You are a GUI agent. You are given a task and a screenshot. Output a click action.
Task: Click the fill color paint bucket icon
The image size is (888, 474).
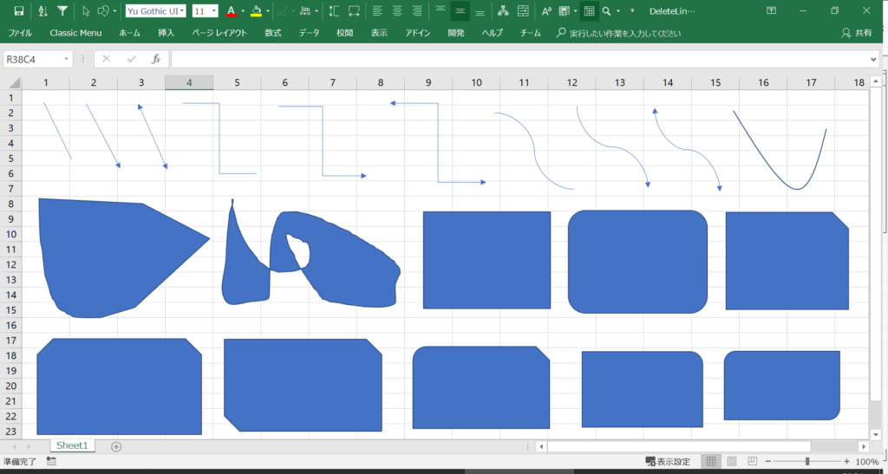pyautogui.click(x=256, y=11)
